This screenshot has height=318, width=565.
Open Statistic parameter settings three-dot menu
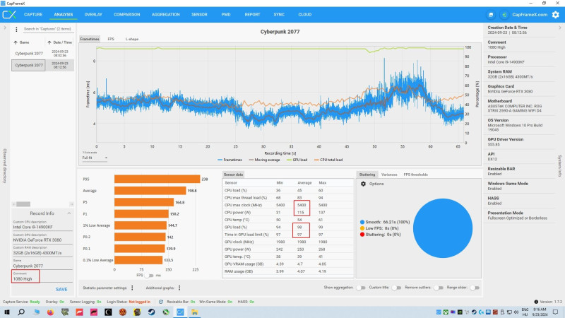[x=132, y=288]
